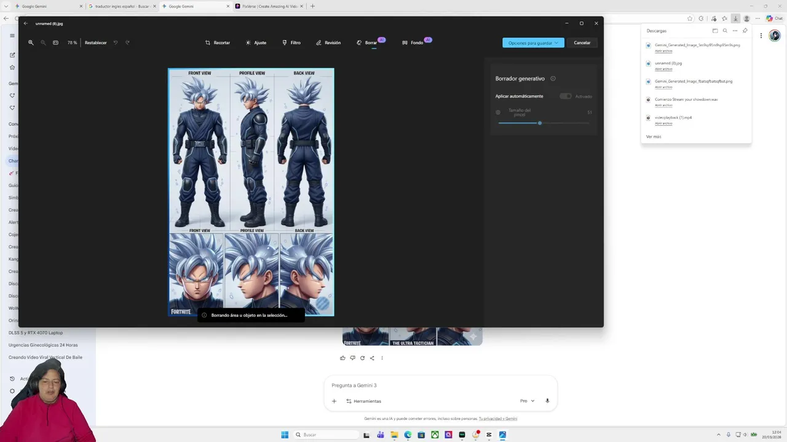This screenshot has width=787, height=442.
Task: Open a new browser tab
Action: pos(312,6)
